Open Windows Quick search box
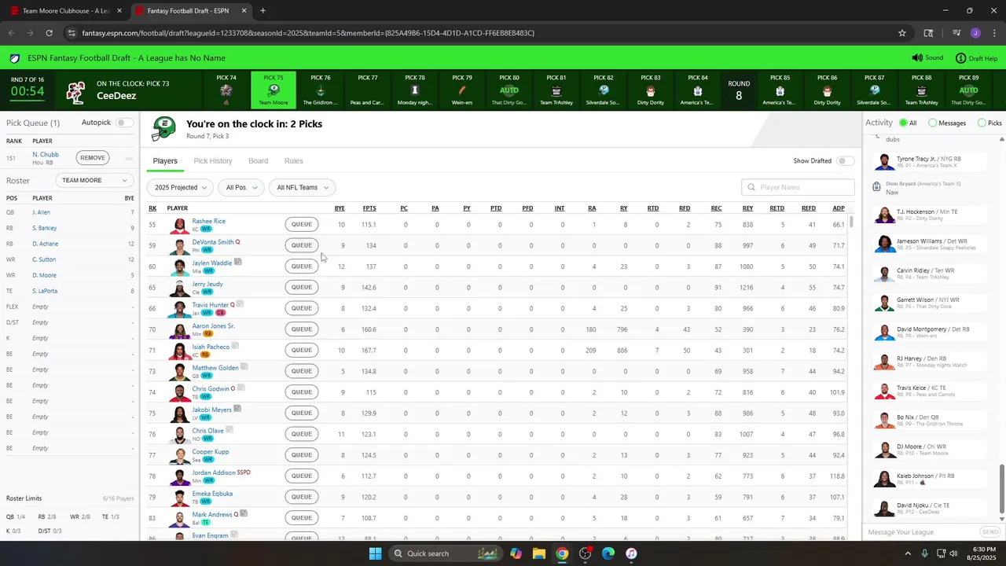This screenshot has height=566, width=1006. pos(446,553)
